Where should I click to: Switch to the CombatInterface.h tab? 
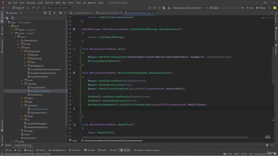click(82, 13)
